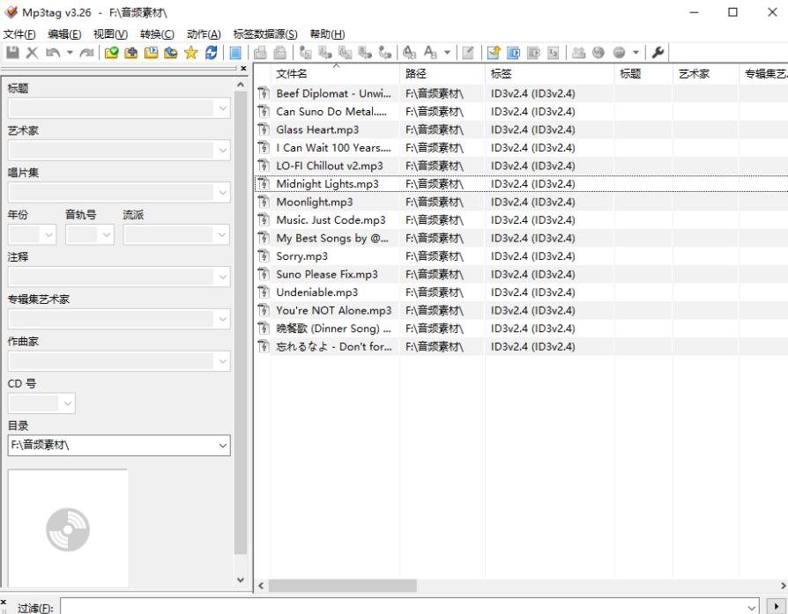
Task: Click the select all files blue icon
Action: (x=235, y=52)
